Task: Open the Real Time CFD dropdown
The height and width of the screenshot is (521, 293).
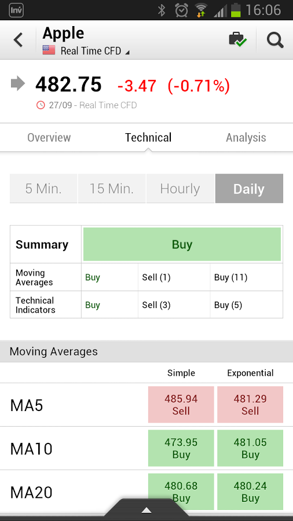Action: 95,51
